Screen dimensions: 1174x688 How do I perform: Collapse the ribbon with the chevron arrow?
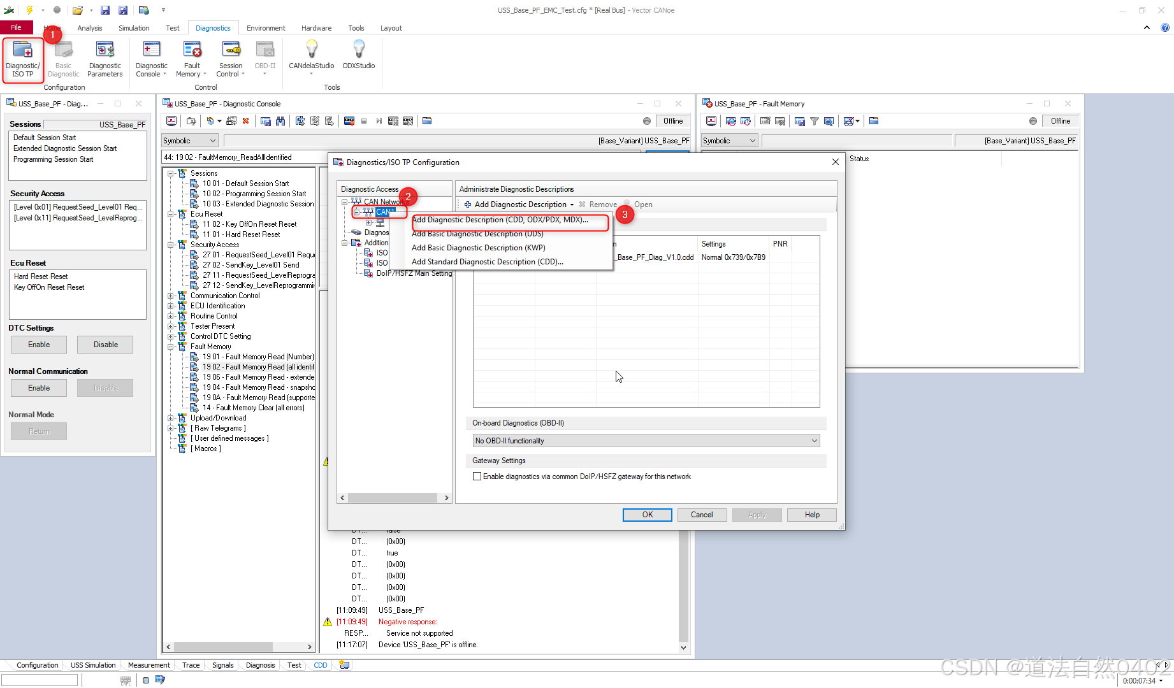(x=1147, y=27)
